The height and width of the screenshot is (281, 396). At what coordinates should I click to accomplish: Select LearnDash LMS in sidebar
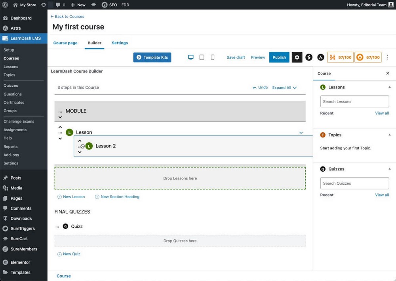23,38
